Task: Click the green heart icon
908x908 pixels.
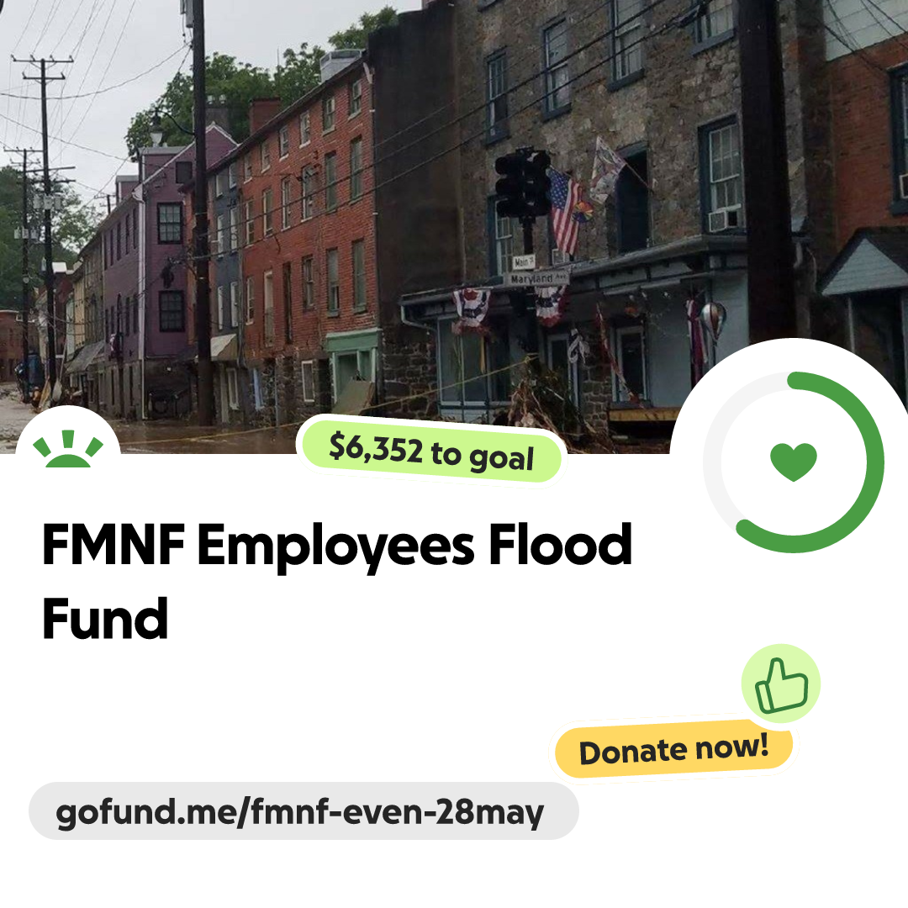Action: (794, 462)
